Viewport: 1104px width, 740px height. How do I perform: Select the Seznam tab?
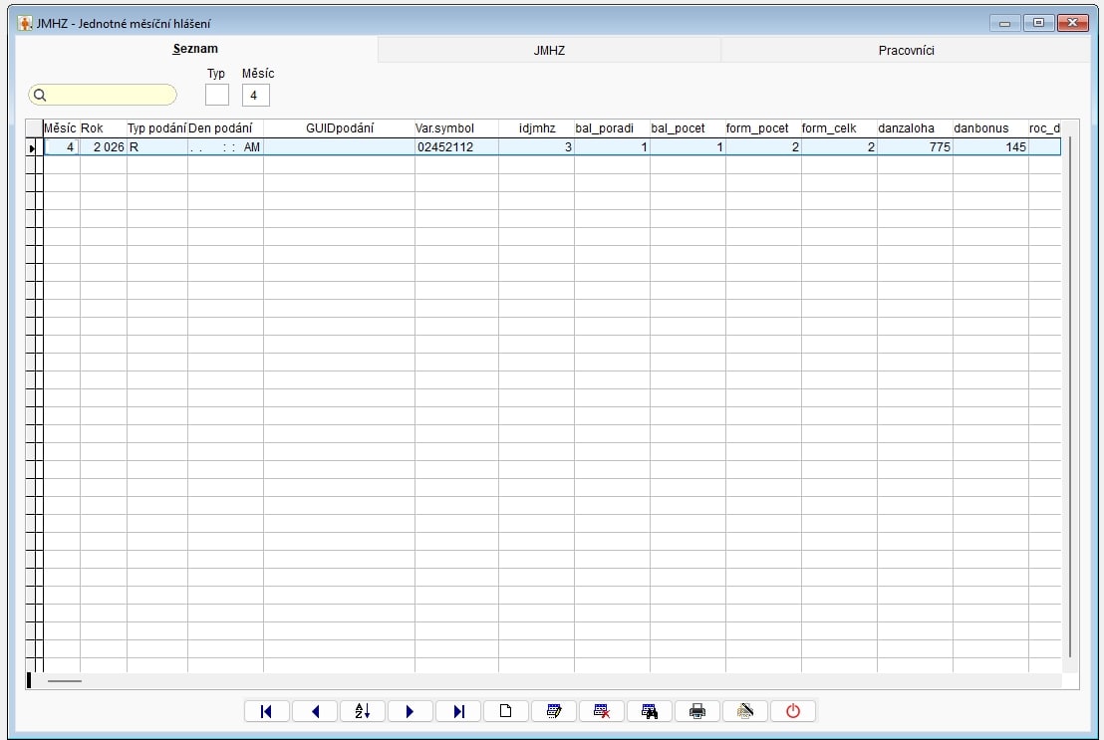tap(195, 49)
